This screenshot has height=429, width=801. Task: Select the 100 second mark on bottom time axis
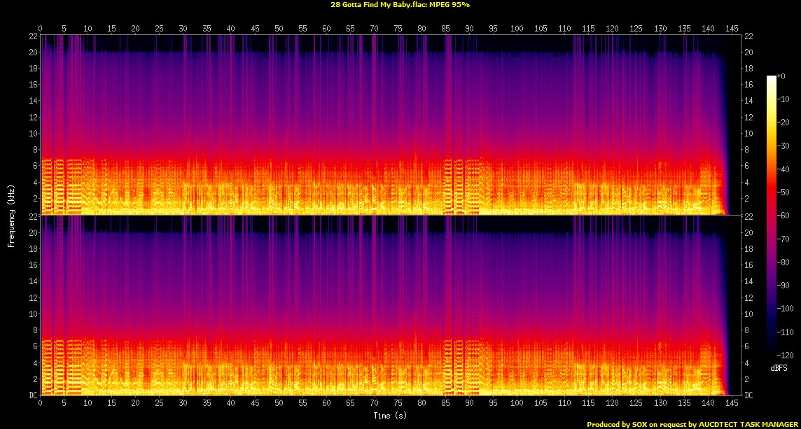pyautogui.click(x=517, y=403)
